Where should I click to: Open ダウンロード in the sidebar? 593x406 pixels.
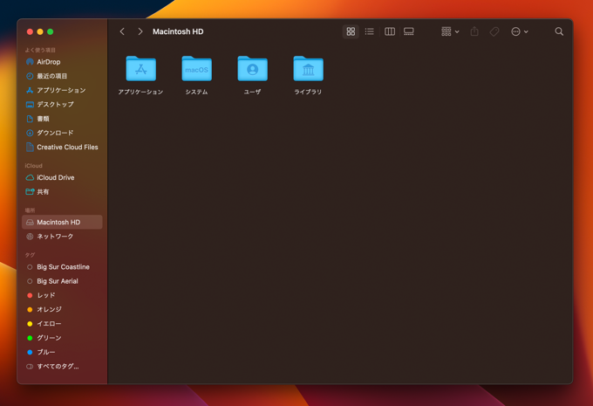pos(62,133)
